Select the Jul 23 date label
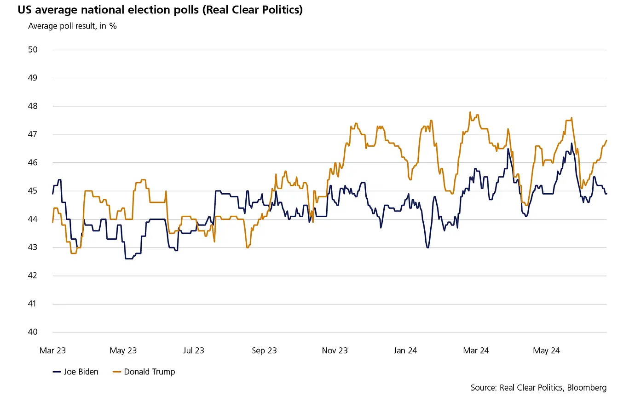Screen dimensions: 635x397 pos(194,351)
